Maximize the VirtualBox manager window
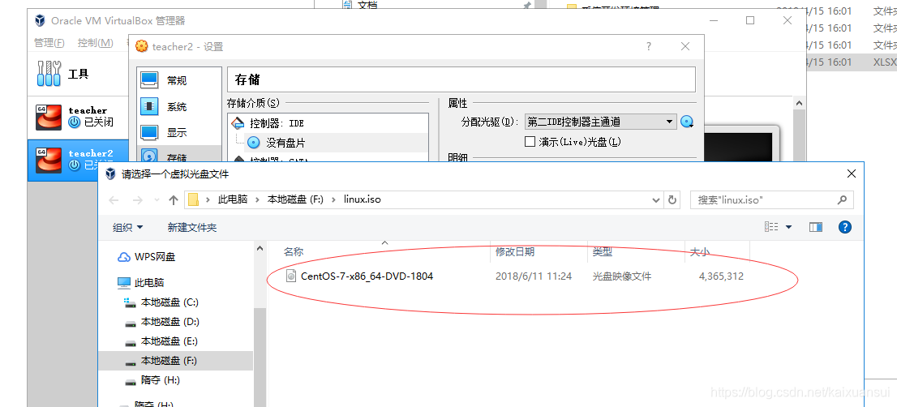Screen dimensions: 897x407 (x=750, y=20)
